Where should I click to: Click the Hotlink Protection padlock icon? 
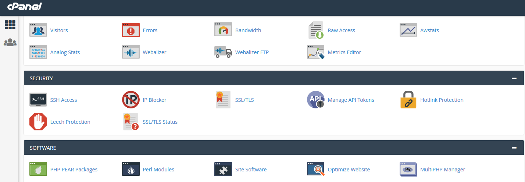408,100
